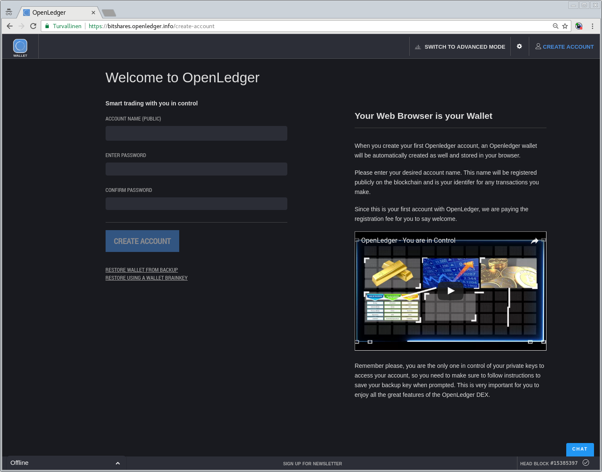Viewport: 602px width, 472px height.
Task: Focus the Confirm Password field
Action: 196,204
